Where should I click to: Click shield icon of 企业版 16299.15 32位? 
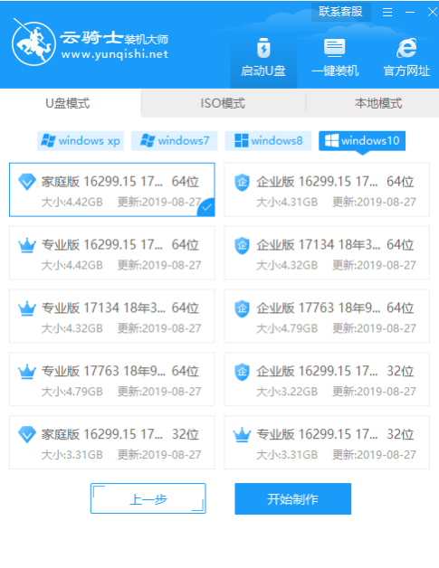pos(242,372)
